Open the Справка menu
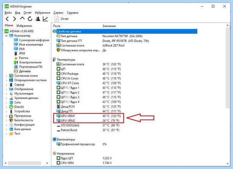The height and width of the screenshot is (169, 233). coord(73,13)
